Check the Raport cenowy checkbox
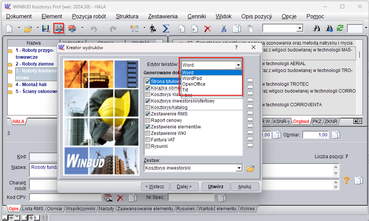The height and width of the screenshot is (221, 369). (x=148, y=120)
